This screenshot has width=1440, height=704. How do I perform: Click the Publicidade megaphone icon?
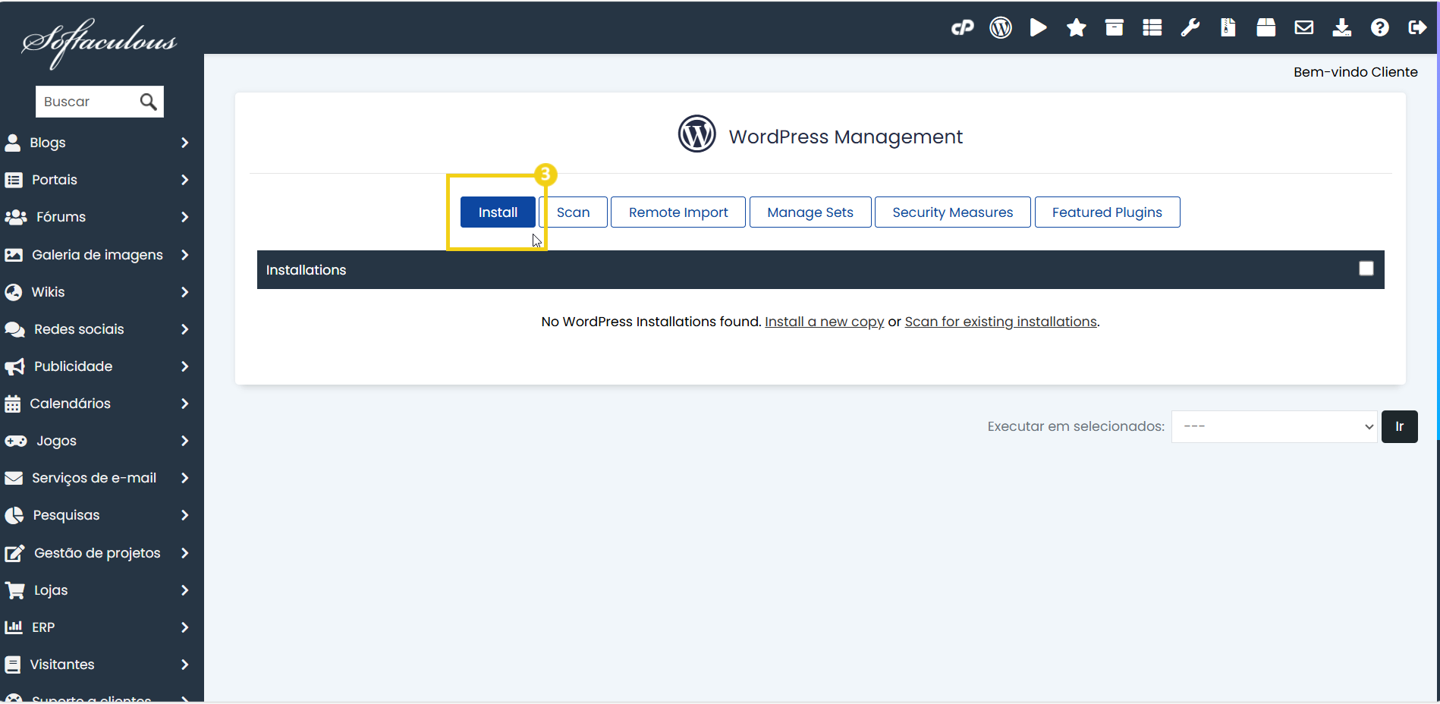[15, 366]
